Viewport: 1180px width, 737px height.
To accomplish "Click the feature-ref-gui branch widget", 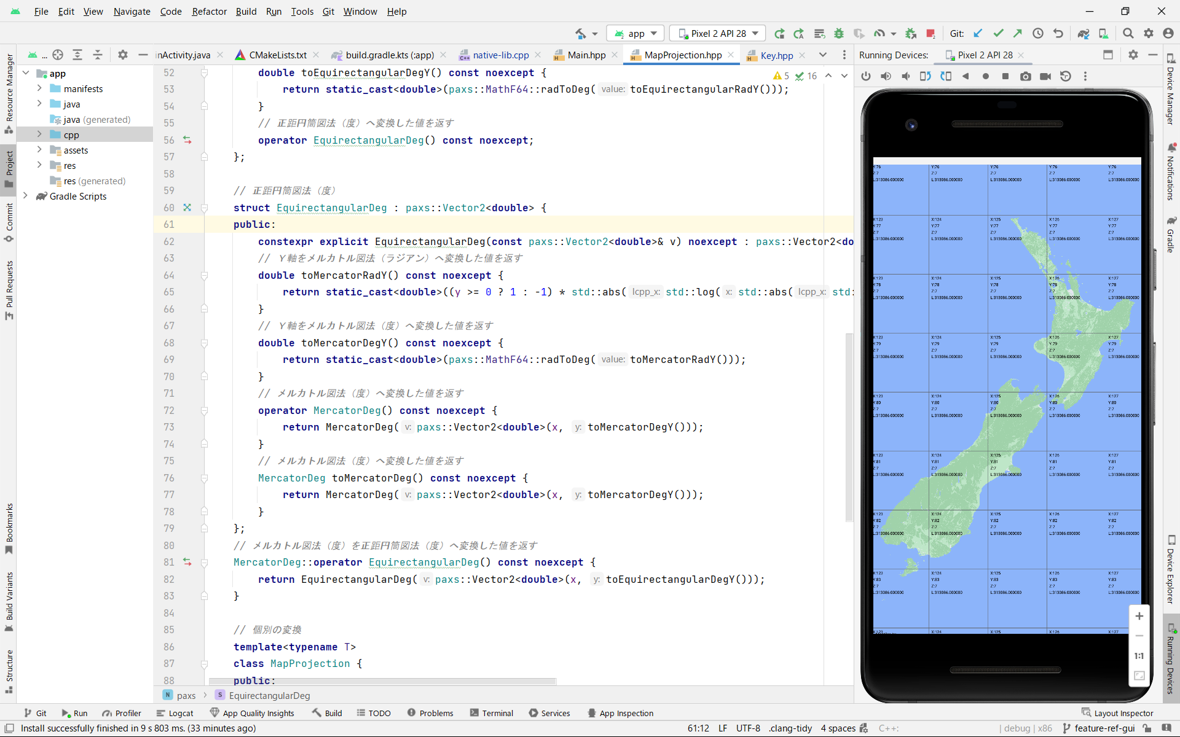I will point(1104,728).
